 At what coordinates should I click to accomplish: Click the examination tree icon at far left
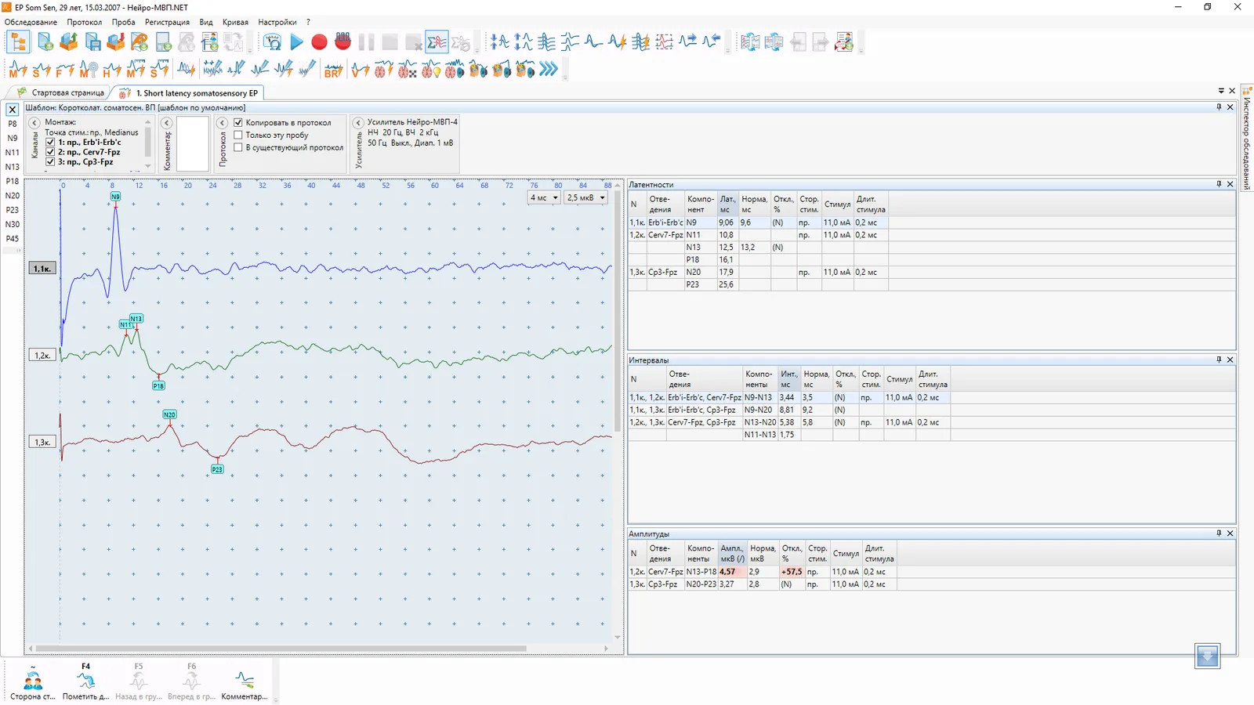pos(18,42)
